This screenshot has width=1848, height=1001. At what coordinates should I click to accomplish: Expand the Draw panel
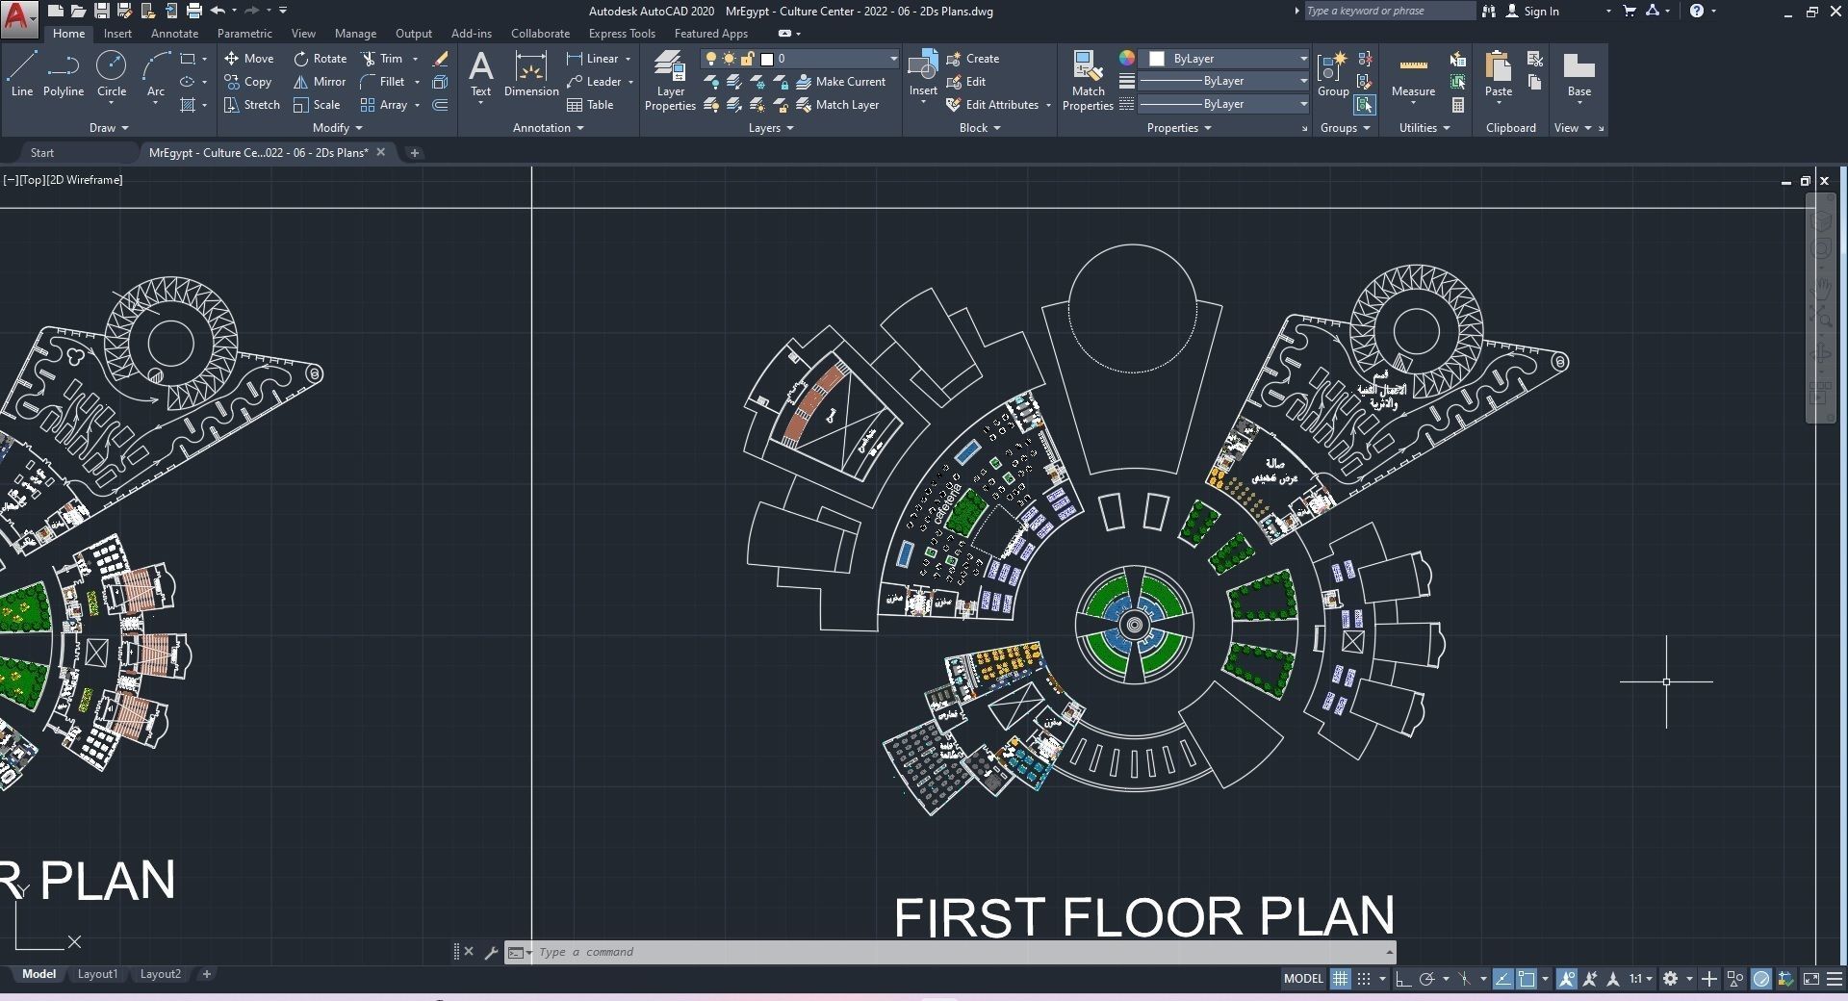(109, 128)
